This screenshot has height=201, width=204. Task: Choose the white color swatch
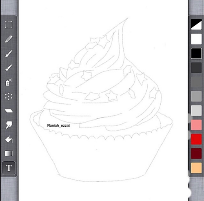coord(196,39)
